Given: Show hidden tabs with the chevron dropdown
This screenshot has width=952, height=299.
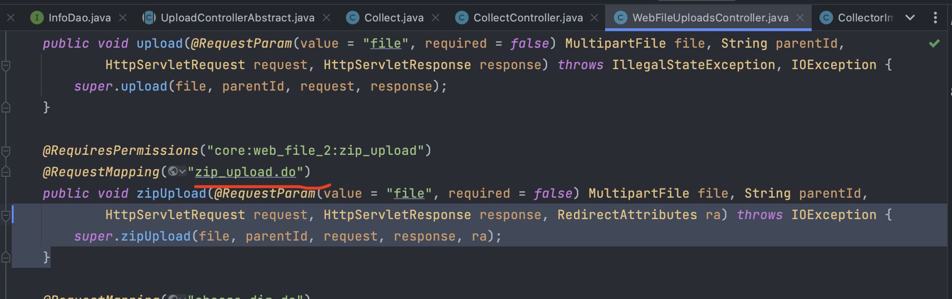Looking at the screenshot, I should (910, 18).
